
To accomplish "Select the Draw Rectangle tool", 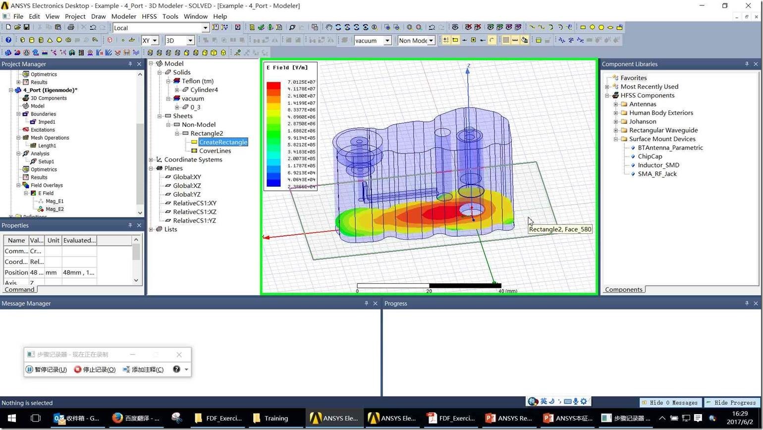I will 583,27.
